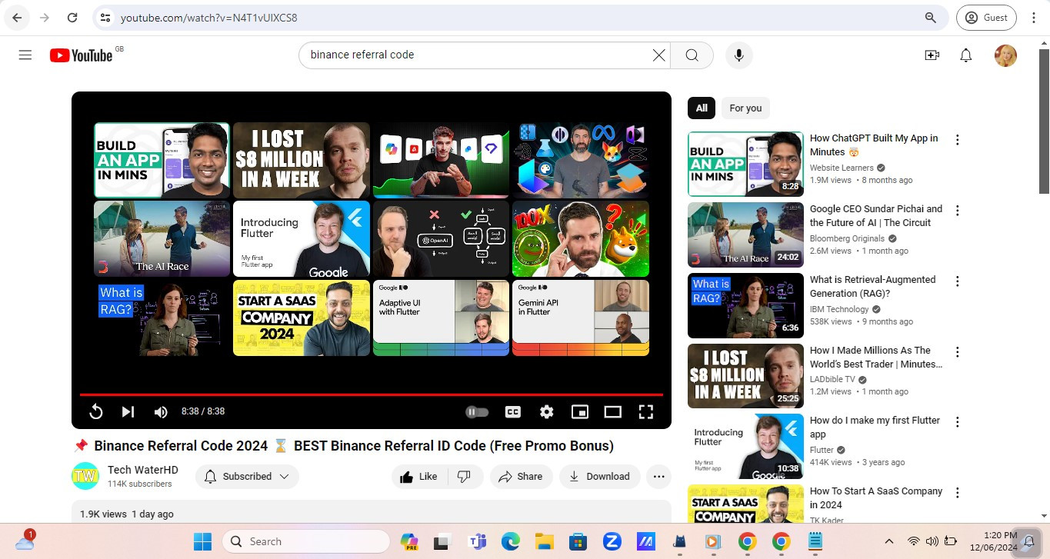Like the Binance Referral Code video

click(x=418, y=477)
